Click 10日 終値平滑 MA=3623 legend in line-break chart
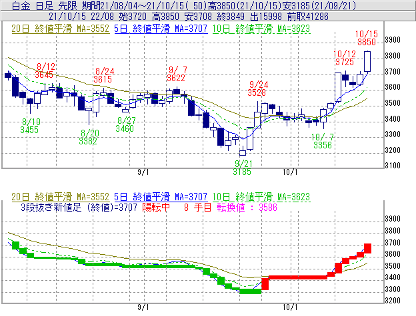 click(261, 197)
